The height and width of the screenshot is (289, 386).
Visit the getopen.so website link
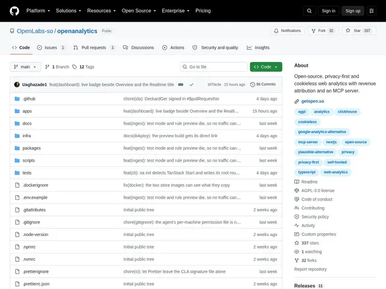[312, 101]
